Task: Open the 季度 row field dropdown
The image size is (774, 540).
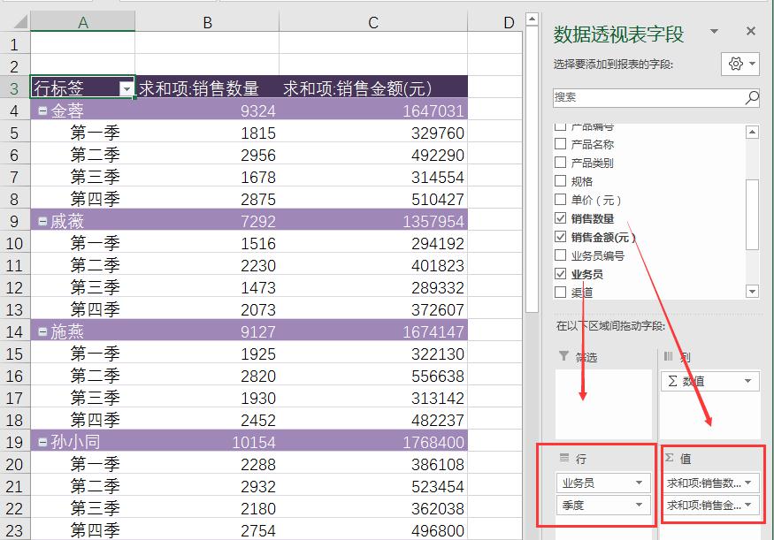Action: point(640,505)
